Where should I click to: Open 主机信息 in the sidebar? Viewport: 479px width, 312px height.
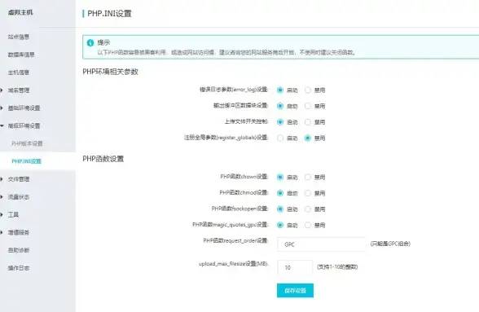pyautogui.click(x=18, y=73)
